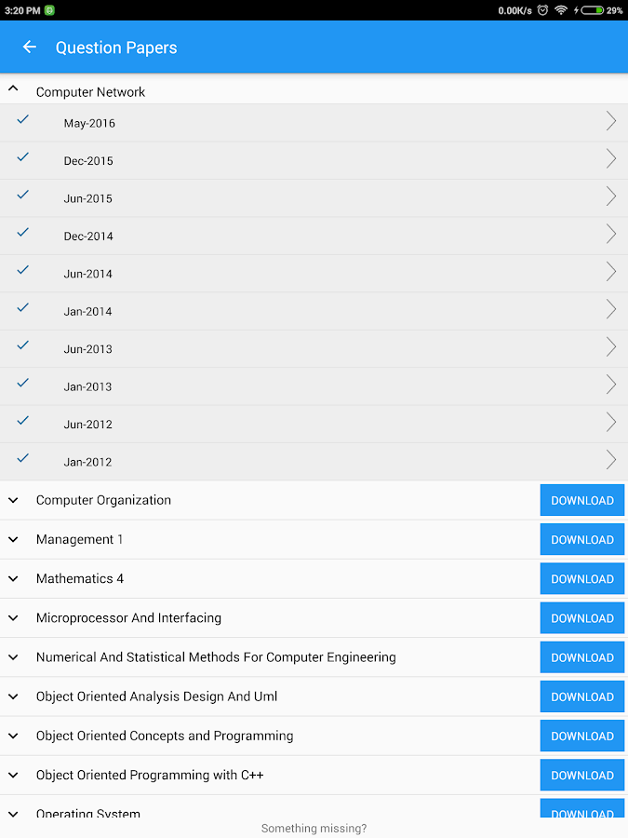This screenshot has height=838, width=628.
Task: Tap the alarm icon in status bar
Action: click(x=542, y=10)
